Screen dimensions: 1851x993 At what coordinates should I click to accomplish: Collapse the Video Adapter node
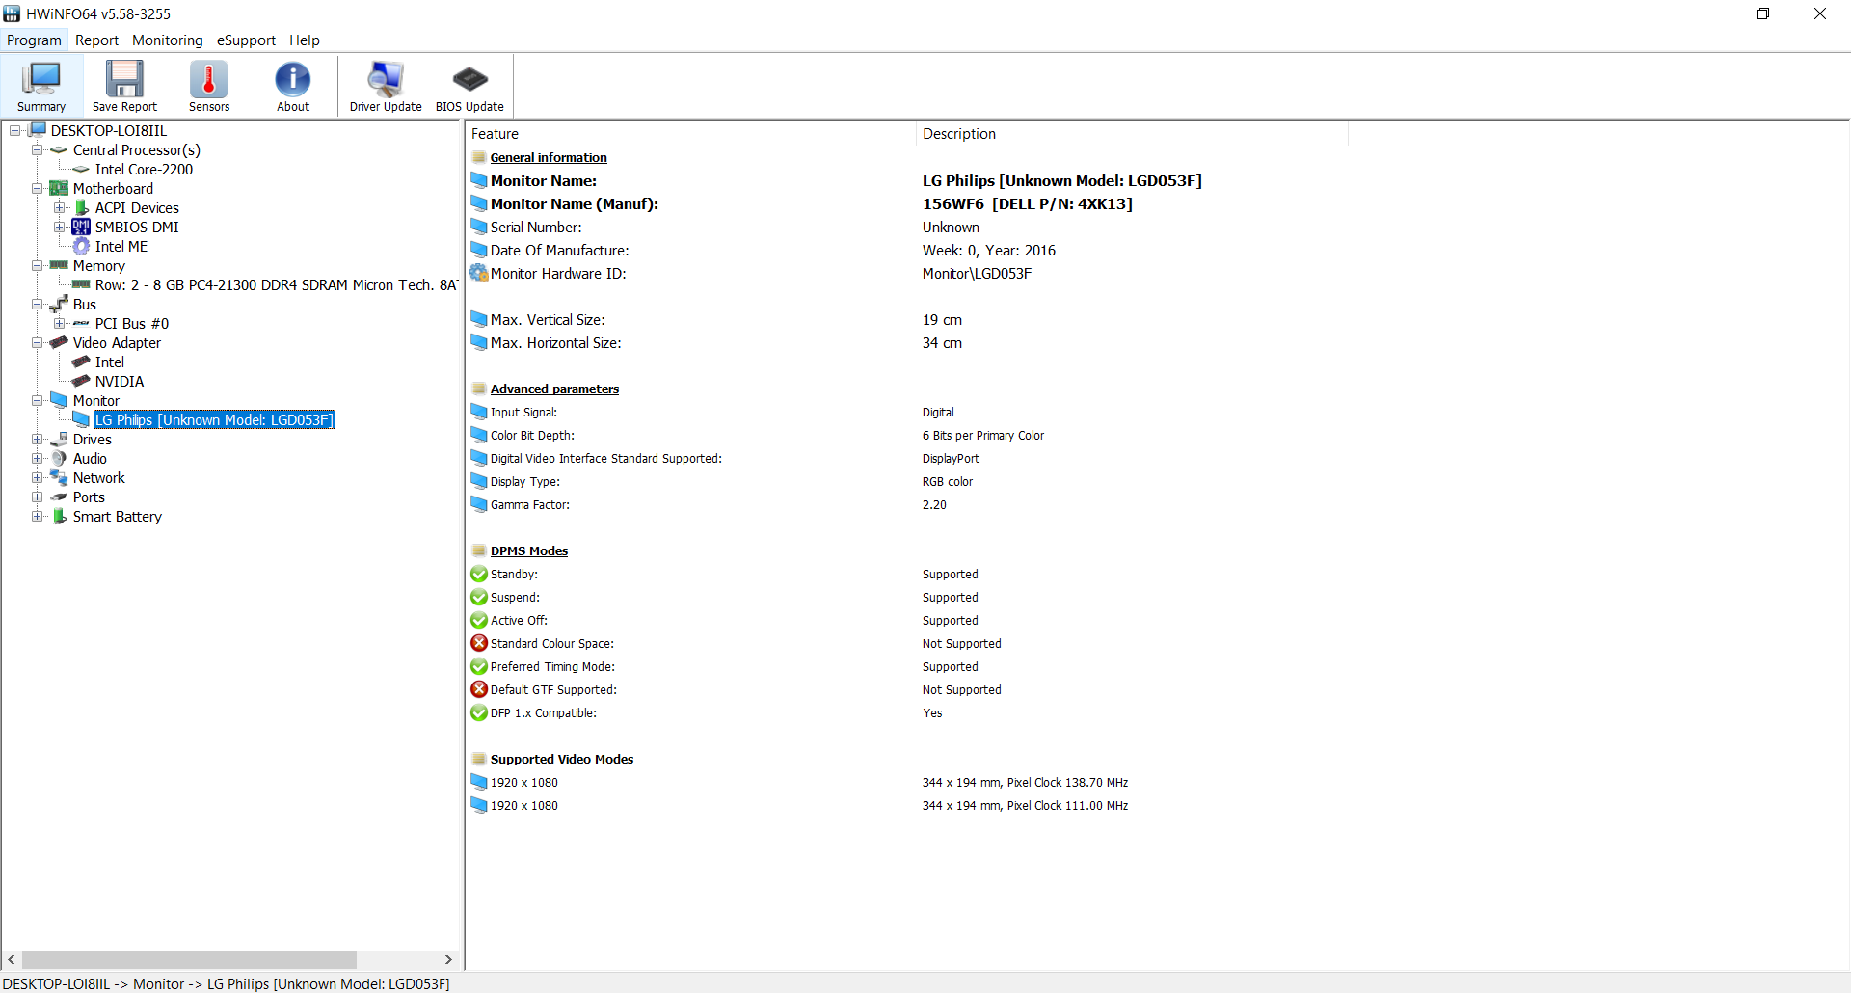click(x=37, y=342)
